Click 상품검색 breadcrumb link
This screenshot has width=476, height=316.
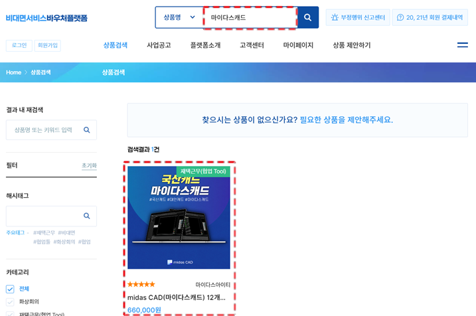pyautogui.click(x=40, y=72)
